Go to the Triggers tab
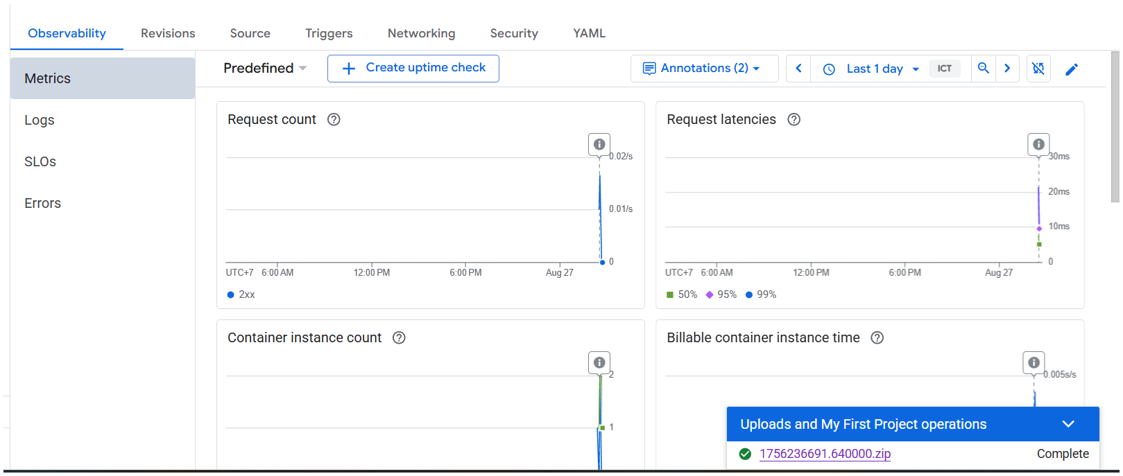 [x=329, y=33]
